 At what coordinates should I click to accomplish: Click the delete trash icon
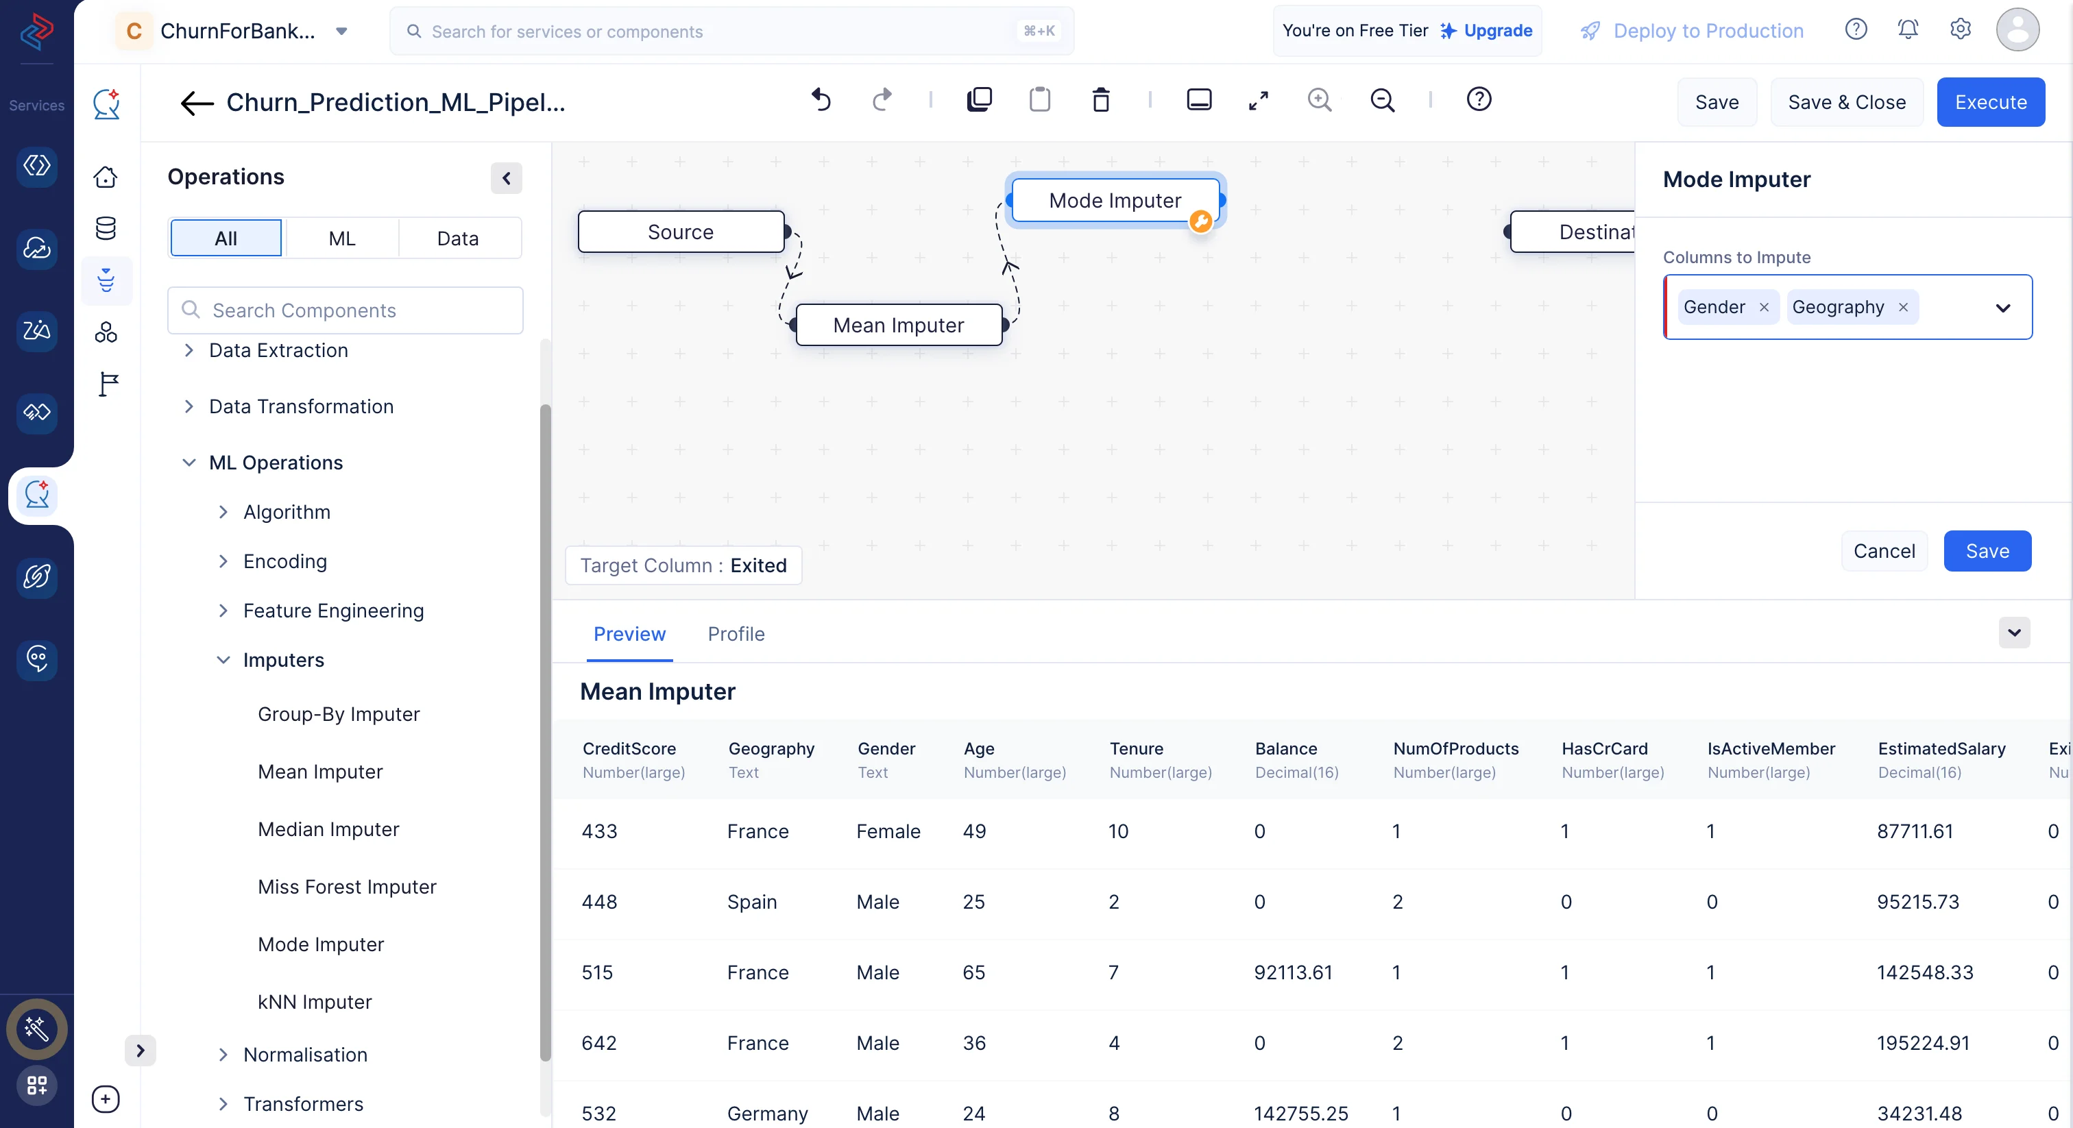[1100, 100]
